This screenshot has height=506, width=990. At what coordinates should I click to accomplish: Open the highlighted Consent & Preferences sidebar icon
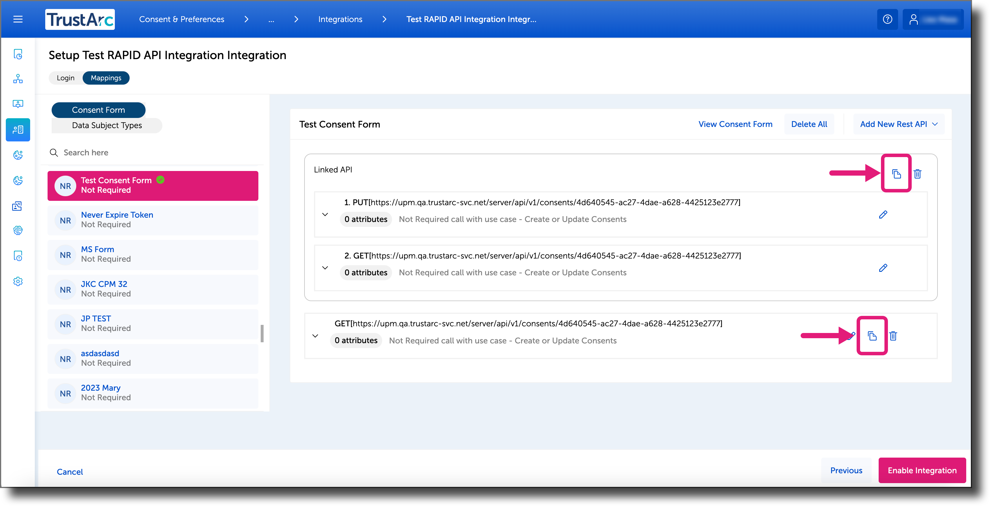click(18, 130)
